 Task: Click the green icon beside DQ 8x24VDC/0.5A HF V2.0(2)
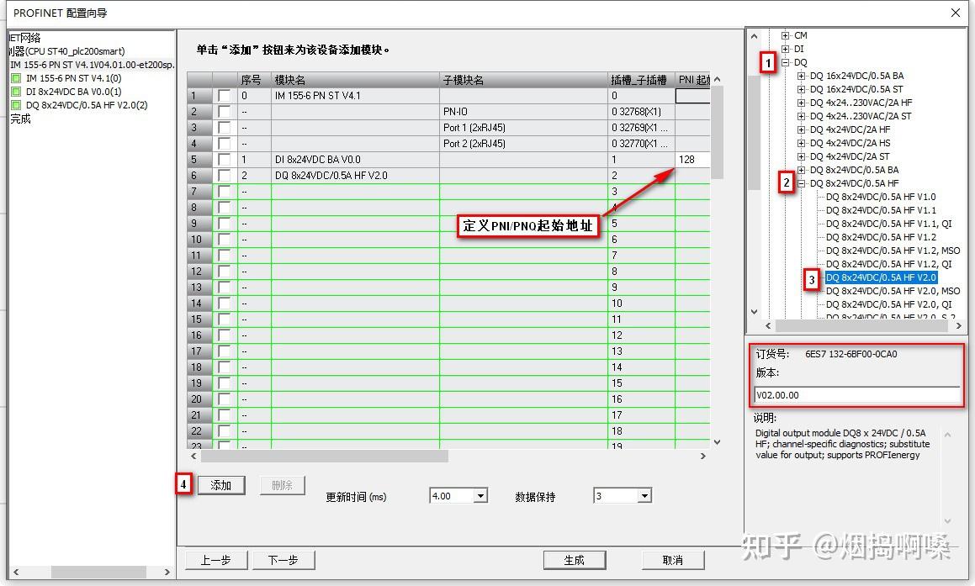point(16,106)
